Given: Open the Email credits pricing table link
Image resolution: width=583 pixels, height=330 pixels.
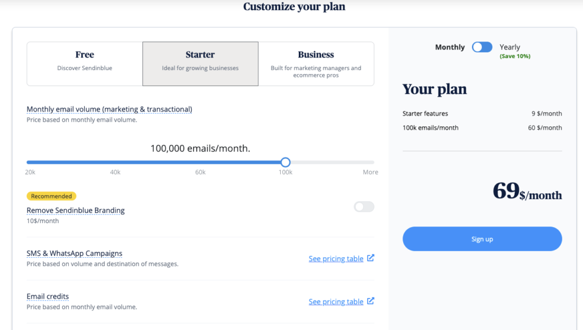Looking at the screenshot, I should click(x=336, y=302).
